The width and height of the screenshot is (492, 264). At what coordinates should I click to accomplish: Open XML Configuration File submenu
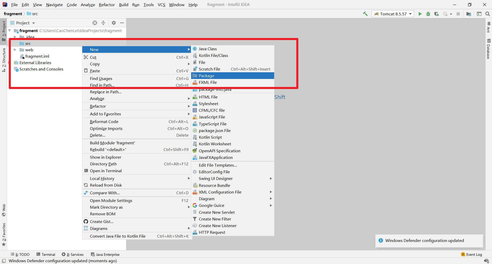pos(233,192)
